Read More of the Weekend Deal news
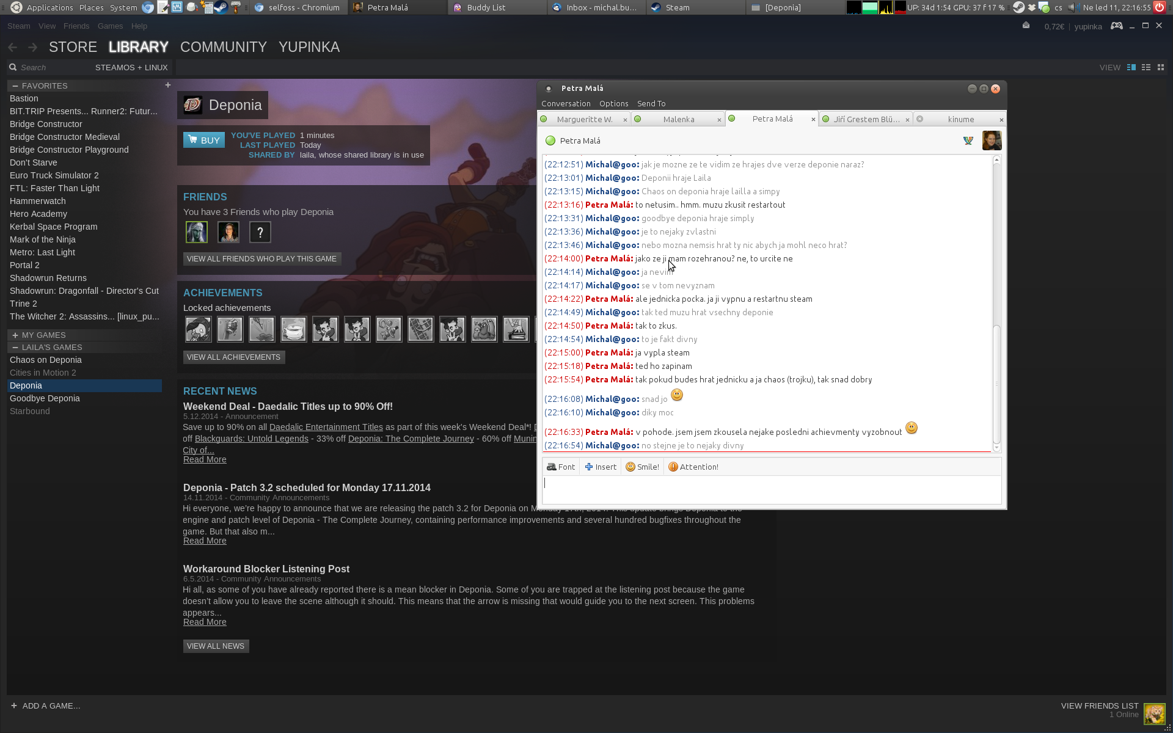 [205, 459]
